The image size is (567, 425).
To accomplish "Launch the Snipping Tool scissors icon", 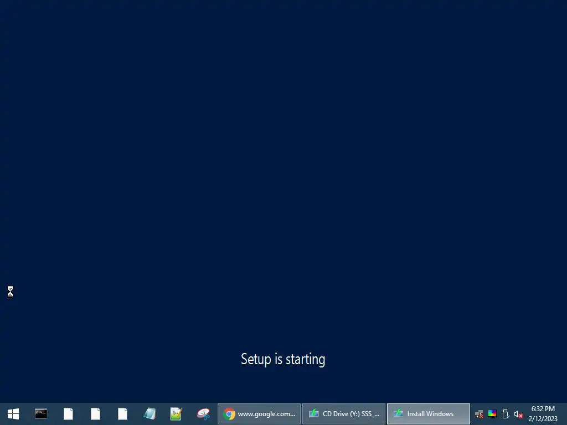I will point(204,414).
